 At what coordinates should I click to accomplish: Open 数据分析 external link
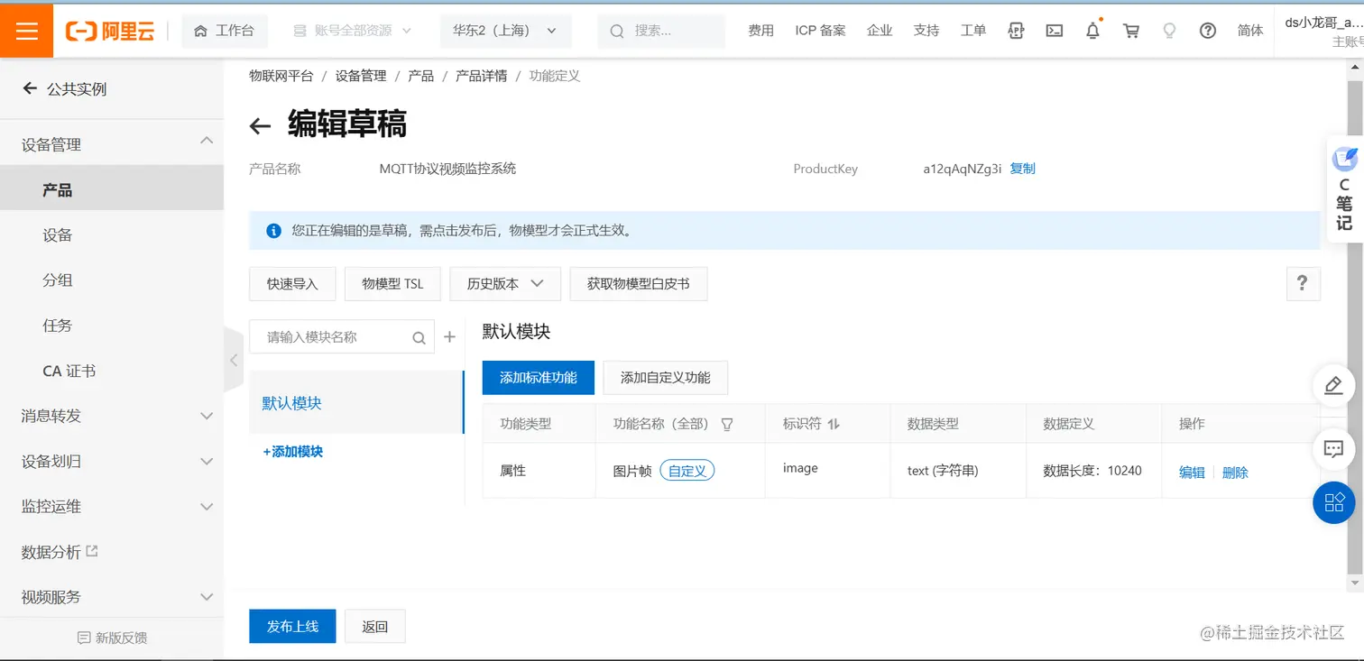click(x=60, y=552)
